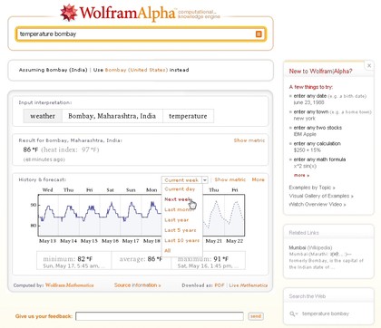Select Last 5 years option
The height and width of the screenshot is (328, 381).
181,230
